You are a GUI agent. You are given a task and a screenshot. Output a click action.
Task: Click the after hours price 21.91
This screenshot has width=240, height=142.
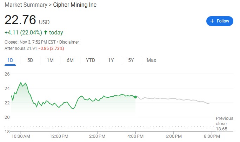(x=31, y=48)
